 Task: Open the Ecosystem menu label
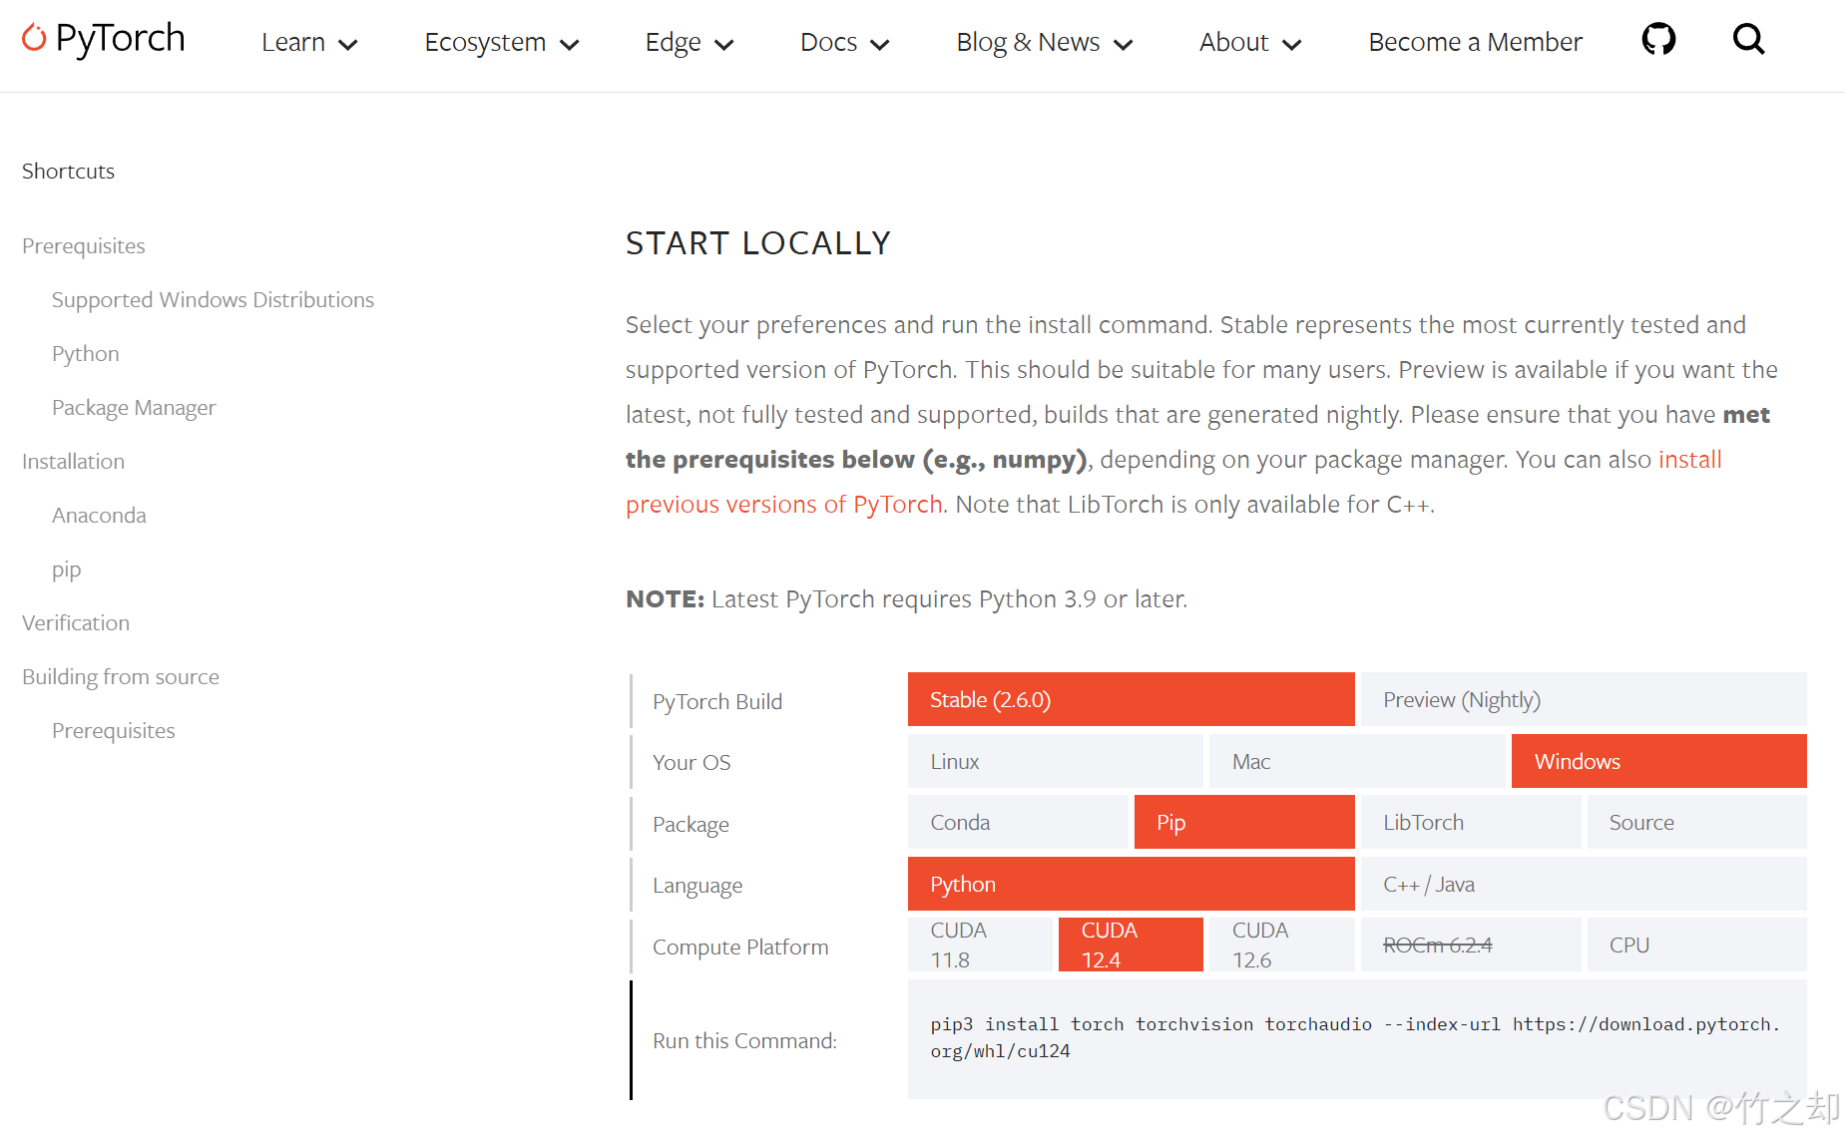(x=485, y=42)
